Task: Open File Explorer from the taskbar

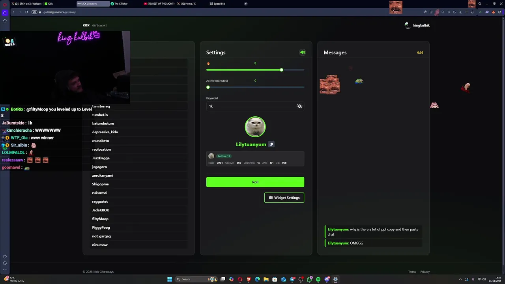Action: [x=266, y=279]
